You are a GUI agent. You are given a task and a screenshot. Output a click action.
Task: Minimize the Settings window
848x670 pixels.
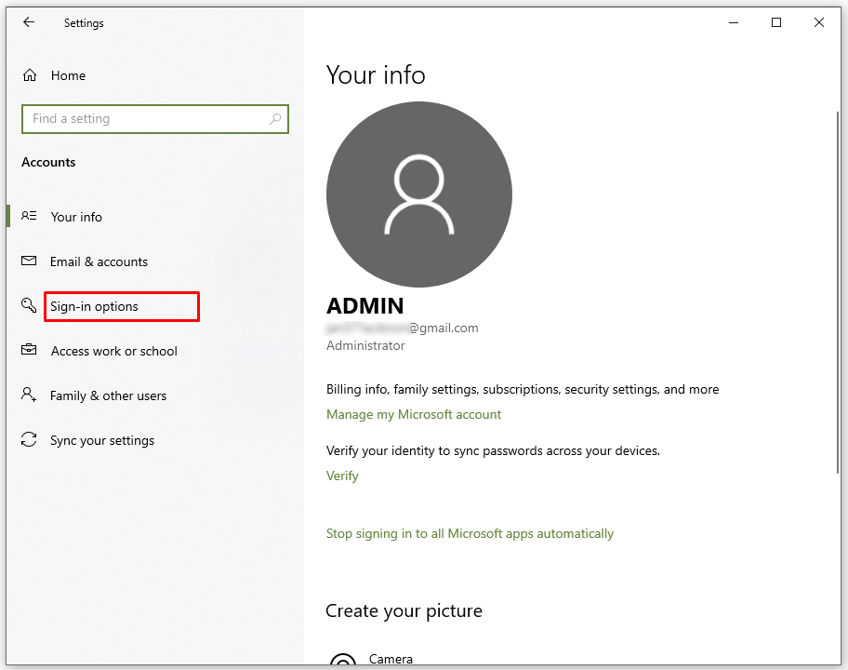(x=734, y=22)
